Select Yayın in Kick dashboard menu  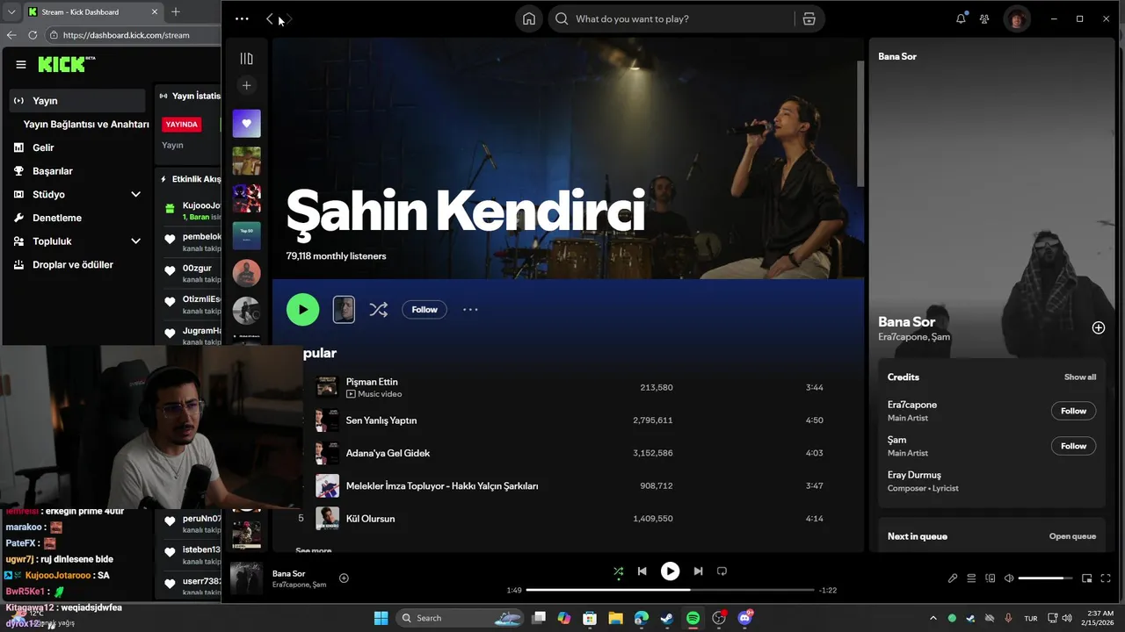click(x=77, y=101)
